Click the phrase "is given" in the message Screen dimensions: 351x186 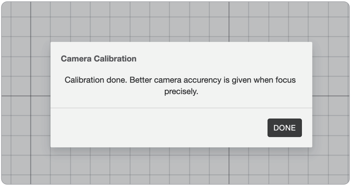click(238, 80)
